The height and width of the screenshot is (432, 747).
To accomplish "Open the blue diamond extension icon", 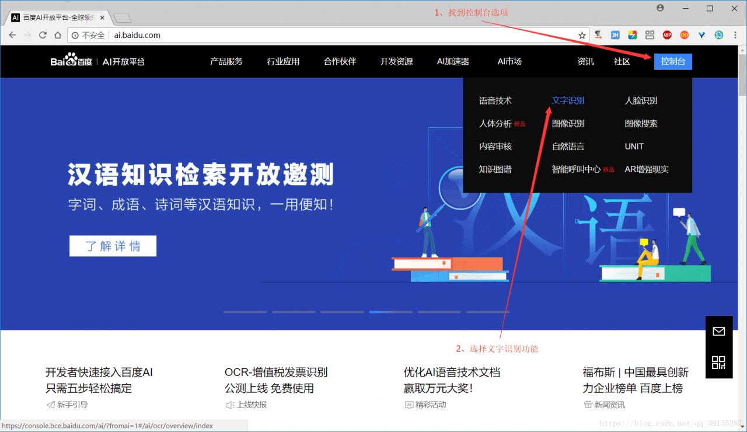I will click(701, 35).
